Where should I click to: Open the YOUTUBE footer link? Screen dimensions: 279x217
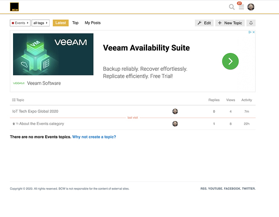tap(215, 189)
